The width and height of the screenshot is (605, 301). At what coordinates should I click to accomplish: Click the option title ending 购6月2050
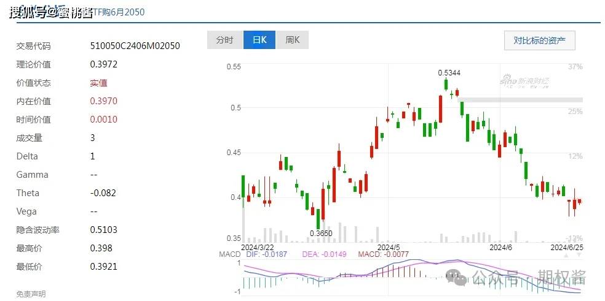(121, 12)
